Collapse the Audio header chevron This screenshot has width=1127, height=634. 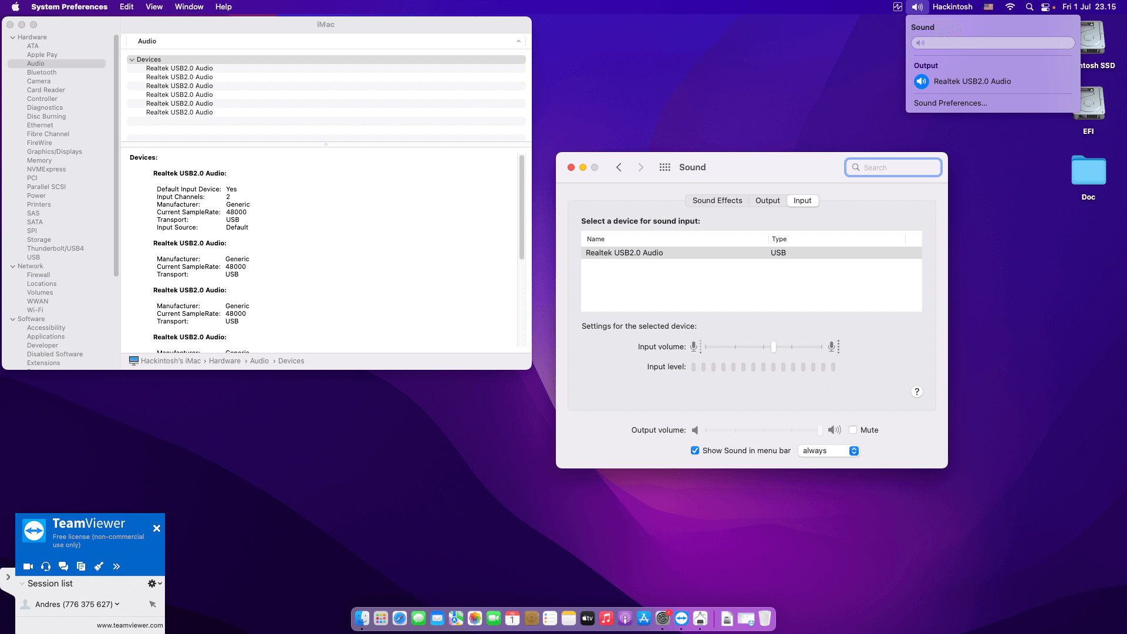(518, 41)
